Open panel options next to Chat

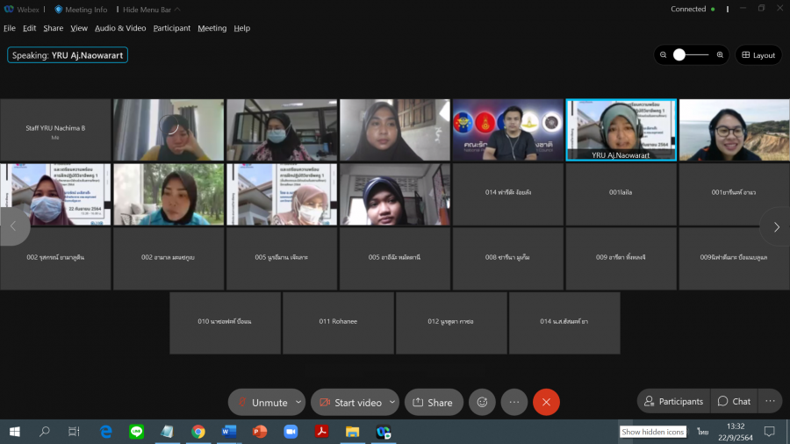point(770,401)
